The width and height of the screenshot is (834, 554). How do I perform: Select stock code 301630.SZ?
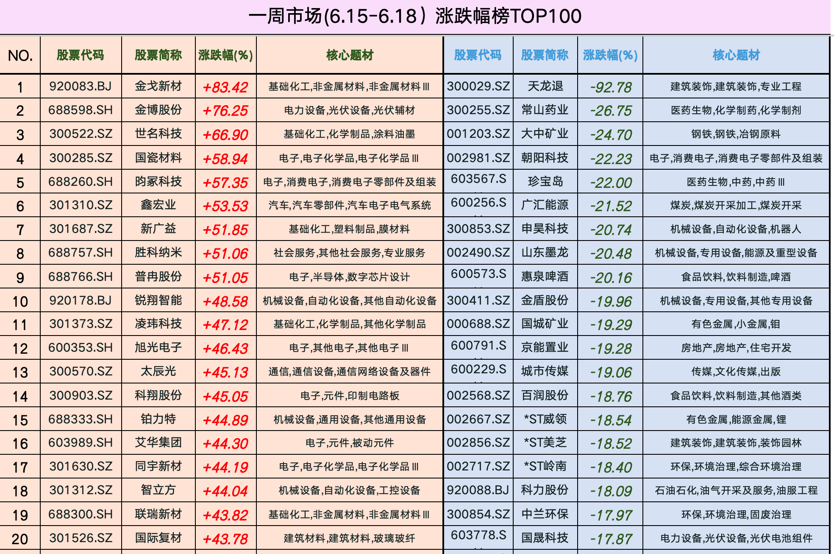click(81, 466)
